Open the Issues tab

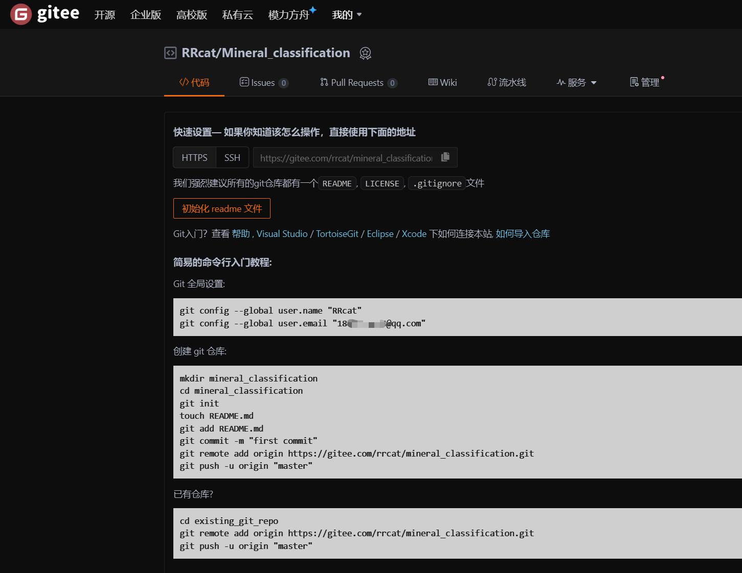point(264,83)
